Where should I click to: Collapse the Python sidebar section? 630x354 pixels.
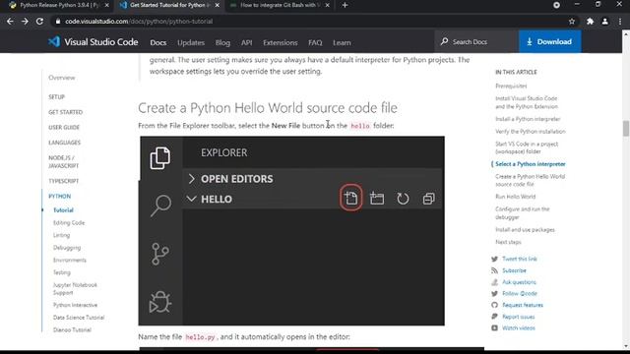[x=59, y=197]
